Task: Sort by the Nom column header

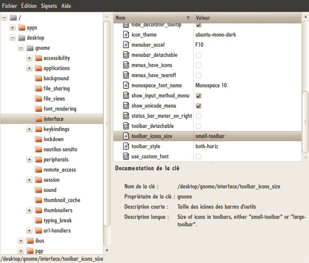Action: tap(153, 18)
